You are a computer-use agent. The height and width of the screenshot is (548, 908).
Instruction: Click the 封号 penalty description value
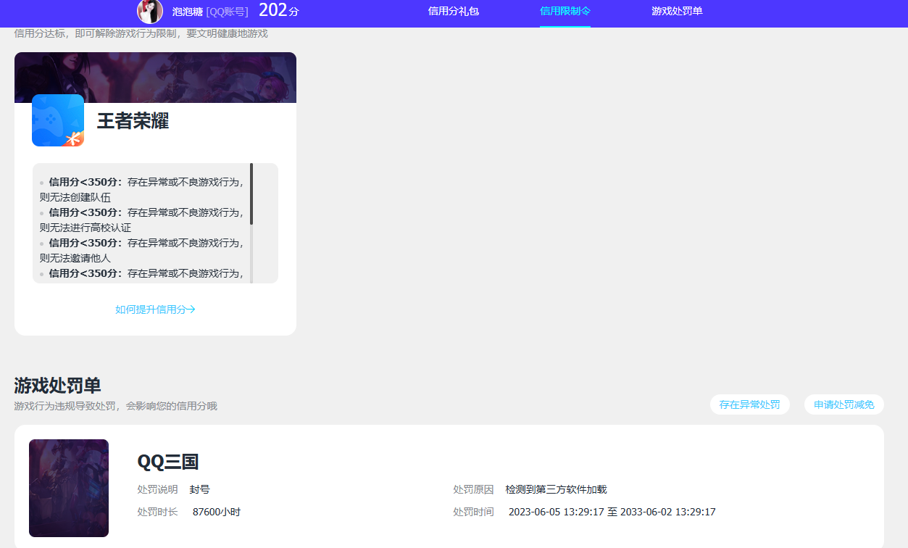pos(200,490)
